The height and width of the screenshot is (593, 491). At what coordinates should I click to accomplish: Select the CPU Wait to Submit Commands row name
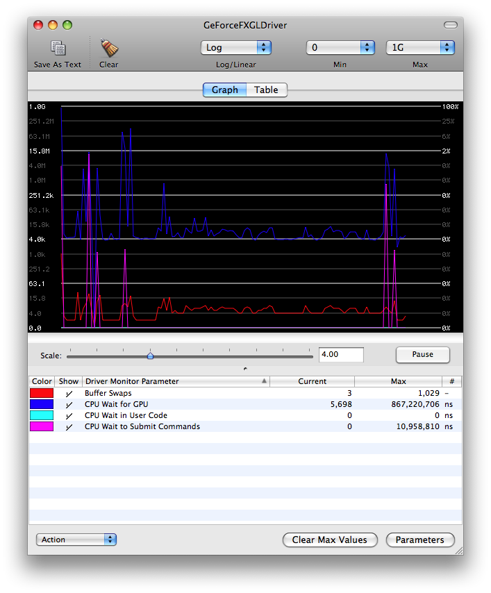[x=142, y=426]
